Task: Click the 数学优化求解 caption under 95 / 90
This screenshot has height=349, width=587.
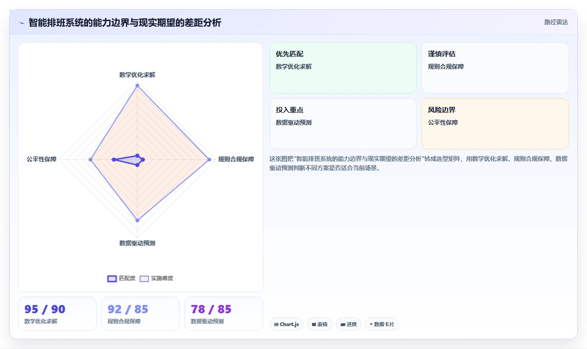Action: click(41, 321)
